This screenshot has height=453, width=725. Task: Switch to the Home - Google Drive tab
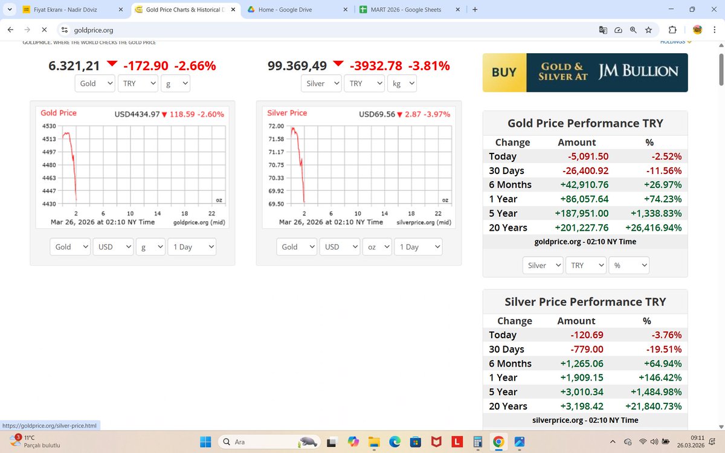pos(298,10)
